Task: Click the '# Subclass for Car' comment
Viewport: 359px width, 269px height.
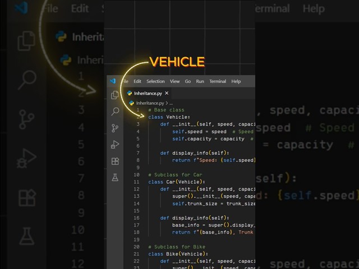Action: click(175, 175)
